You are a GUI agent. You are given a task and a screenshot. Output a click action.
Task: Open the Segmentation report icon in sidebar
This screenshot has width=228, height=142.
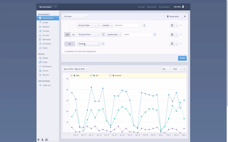40,18
